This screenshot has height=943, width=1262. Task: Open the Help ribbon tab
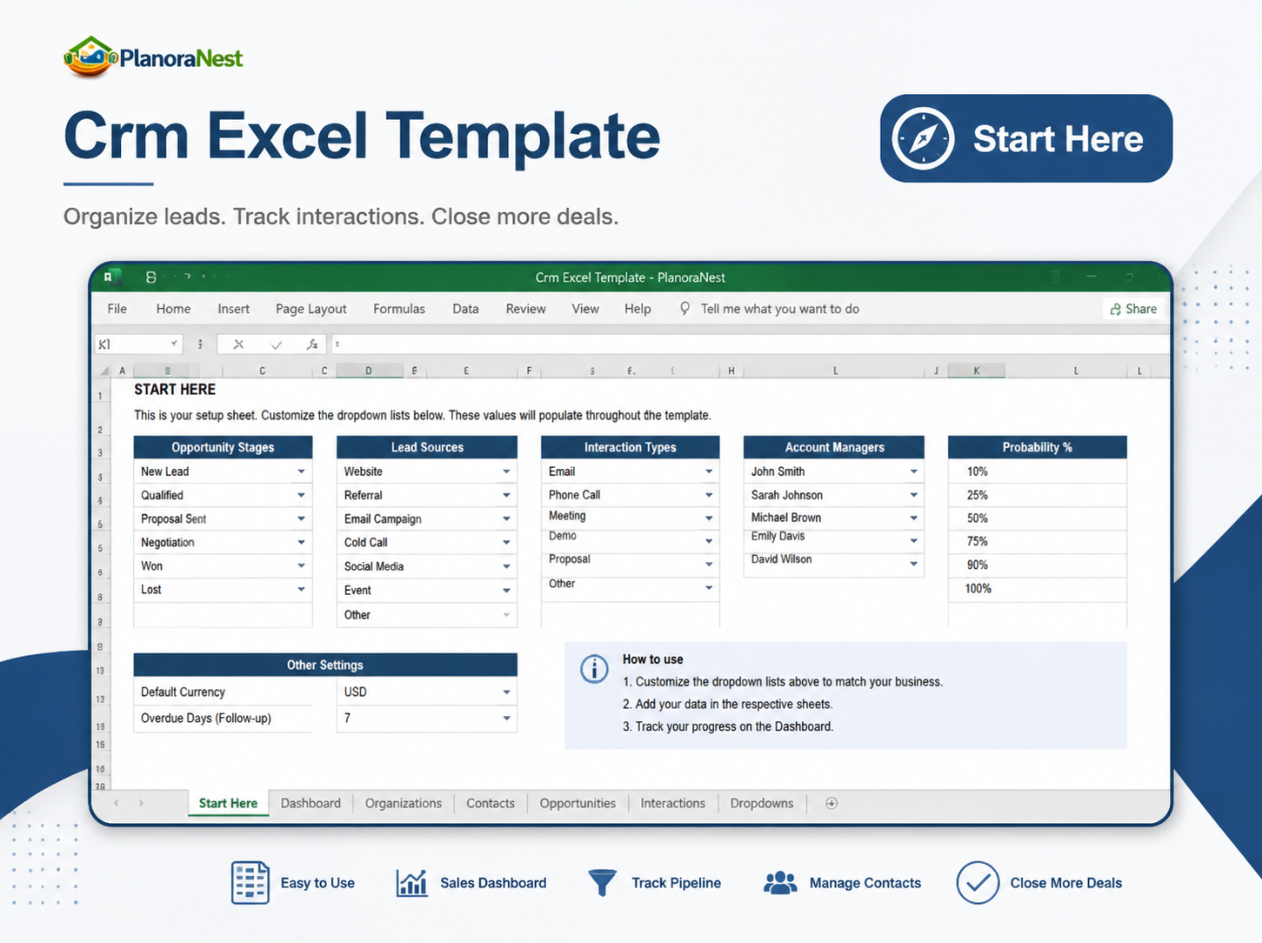638,309
